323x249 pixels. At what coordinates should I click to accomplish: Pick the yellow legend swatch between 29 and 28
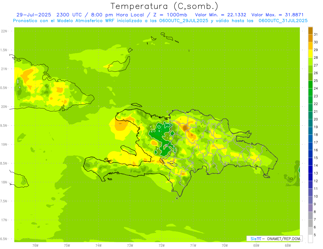pyautogui.click(x=310, y=54)
